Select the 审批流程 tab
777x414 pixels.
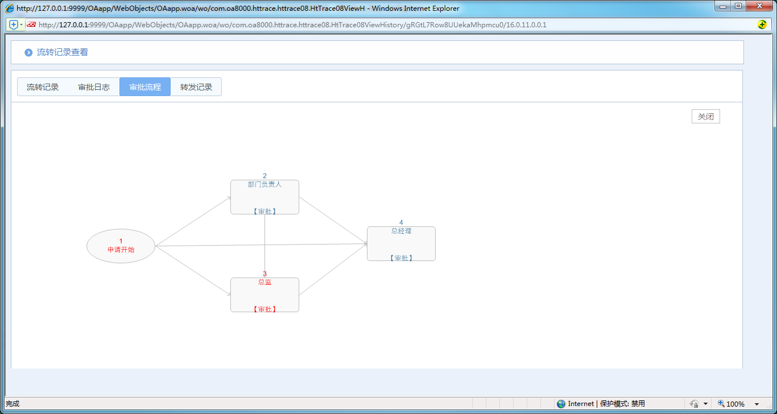point(145,87)
